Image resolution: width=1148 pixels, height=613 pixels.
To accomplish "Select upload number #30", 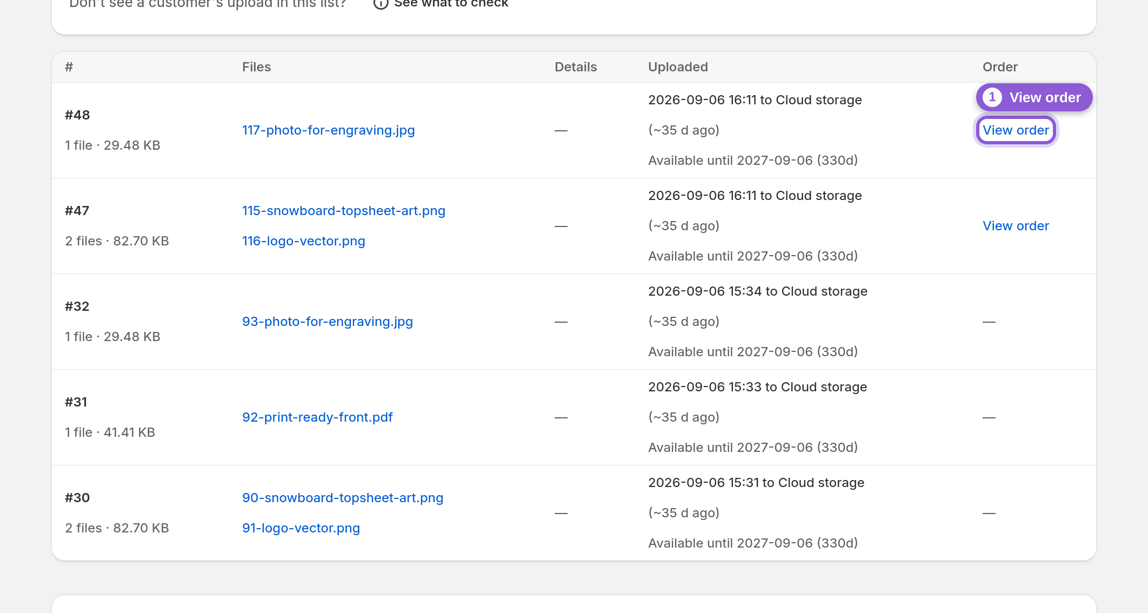I will (77, 498).
